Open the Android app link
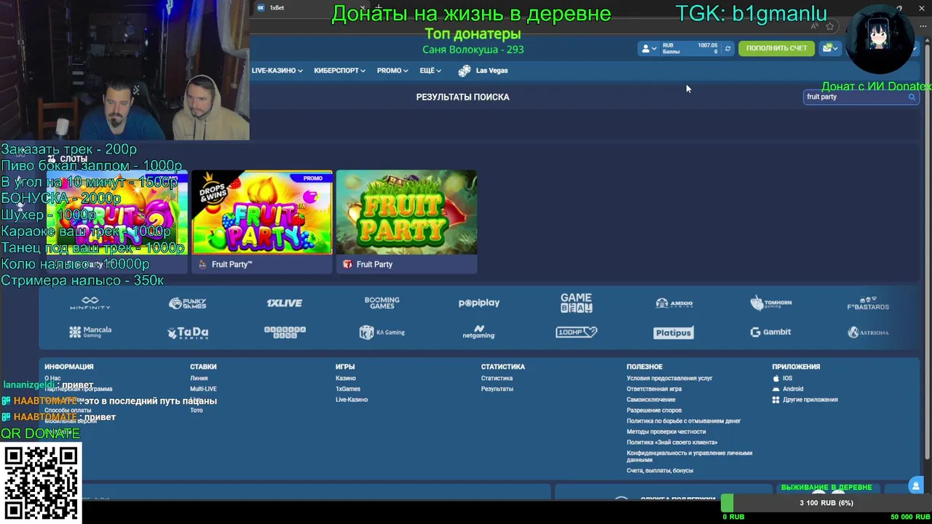Screen dimensions: 932x524 click(x=787, y=389)
